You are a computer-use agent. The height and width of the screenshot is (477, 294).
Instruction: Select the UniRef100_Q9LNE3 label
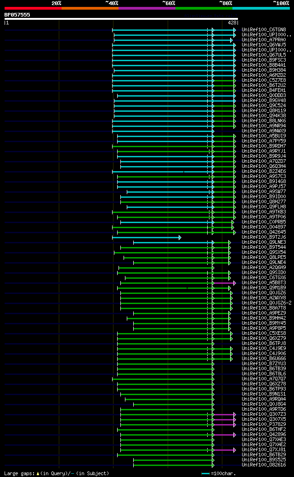point(264,242)
